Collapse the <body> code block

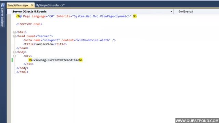pyautogui.click(x=14, y=52)
